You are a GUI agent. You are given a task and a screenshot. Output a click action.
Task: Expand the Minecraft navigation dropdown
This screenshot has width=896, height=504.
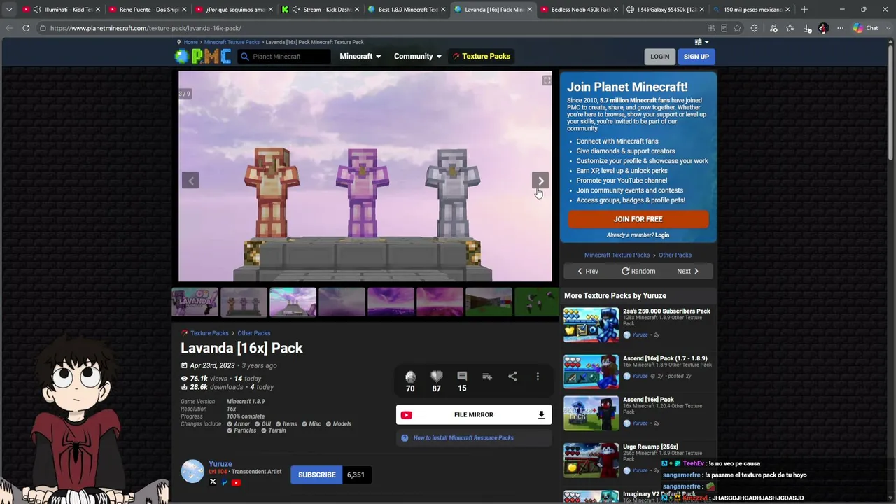pyautogui.click(x=360, y=57)
